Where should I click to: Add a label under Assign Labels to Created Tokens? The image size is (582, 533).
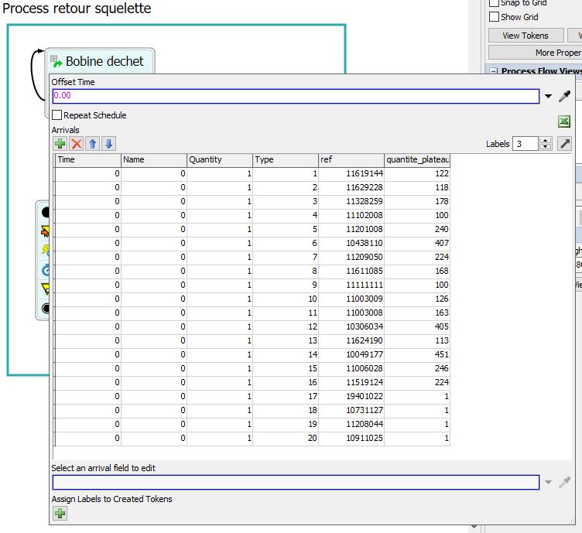point(60,513)
